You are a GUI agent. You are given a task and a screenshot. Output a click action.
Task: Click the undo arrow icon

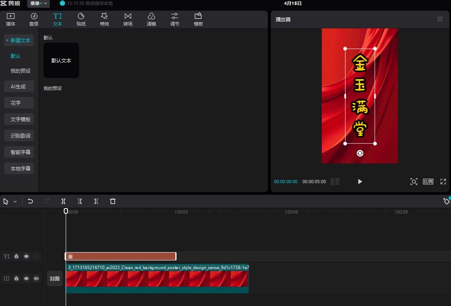tap(30, 201)
